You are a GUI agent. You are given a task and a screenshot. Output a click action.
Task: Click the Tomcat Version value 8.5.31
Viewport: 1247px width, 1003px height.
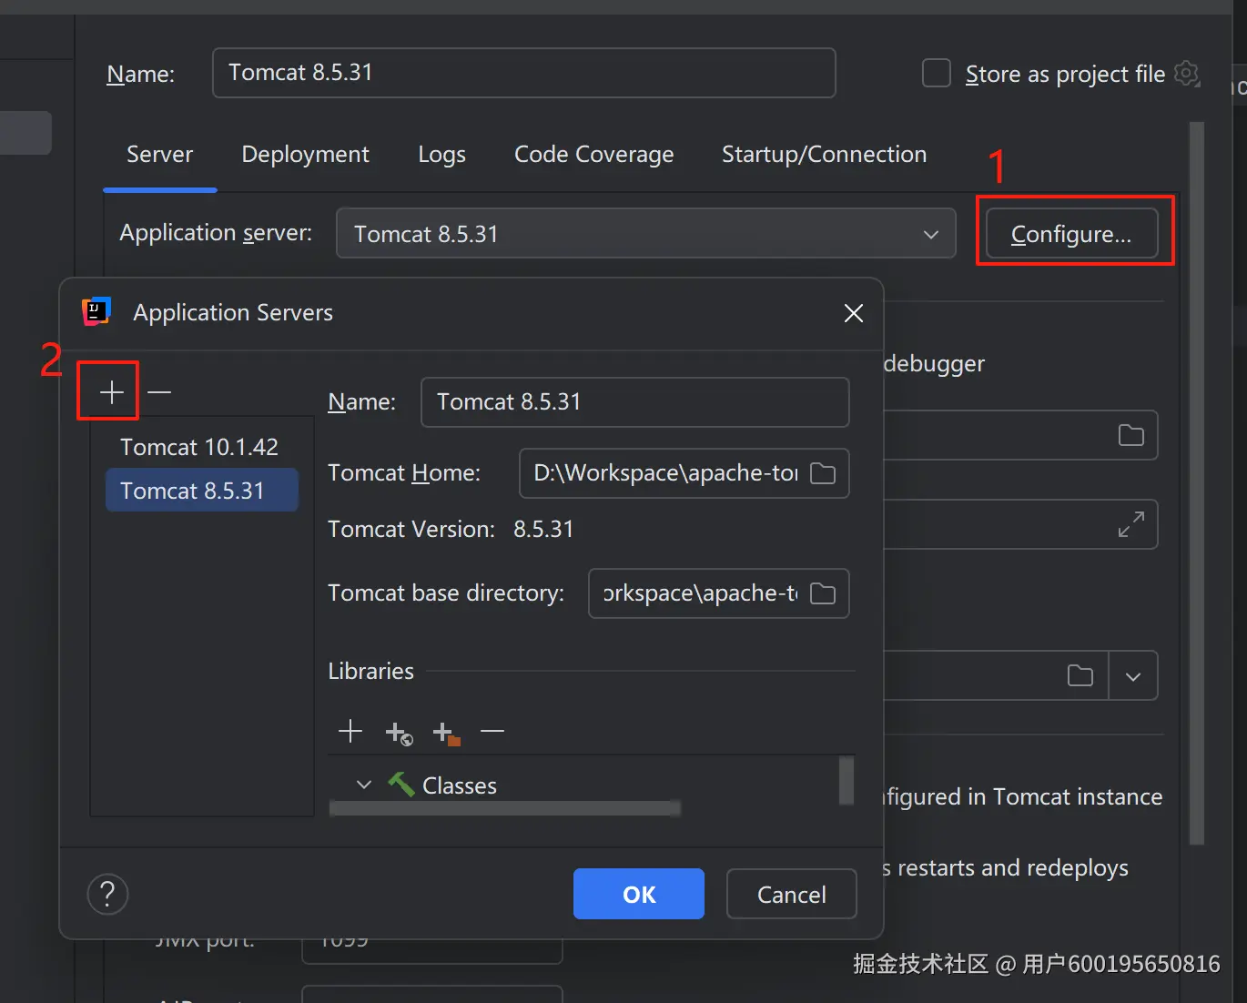point(543,529)
